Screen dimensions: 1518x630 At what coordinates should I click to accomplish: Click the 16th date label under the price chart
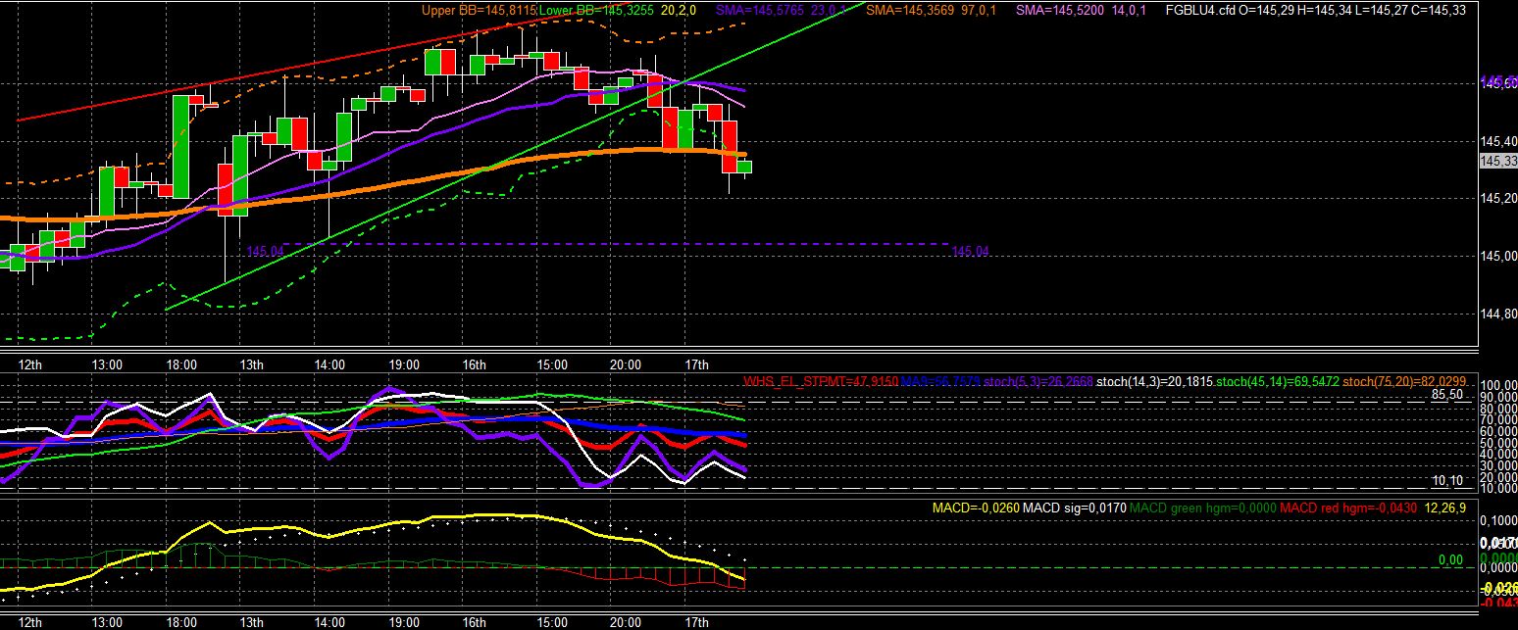coord(475,364)
